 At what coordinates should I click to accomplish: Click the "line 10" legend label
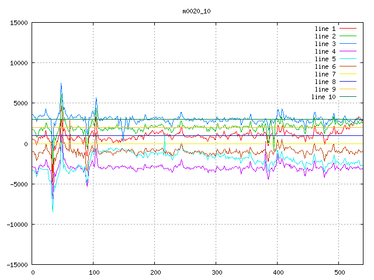[324, 97]
